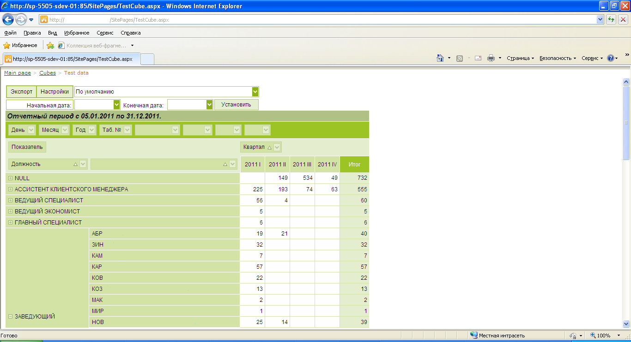Image resolution: width=631 pixels, height=342 pixels.
Task: Open the Конечная дата date dropdown
Action: coord(209,105)
